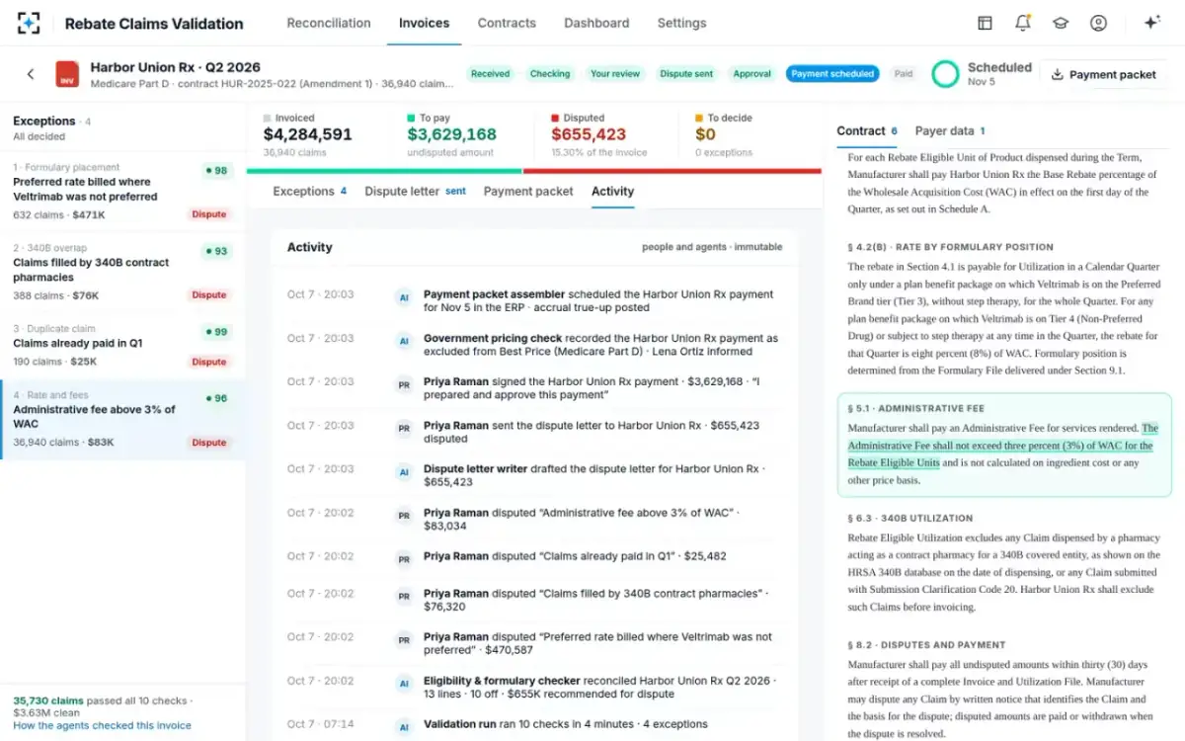Screen dimensions: 1185x741
Task: Switch to the Dispute letter tab
Action: [415, 191]
